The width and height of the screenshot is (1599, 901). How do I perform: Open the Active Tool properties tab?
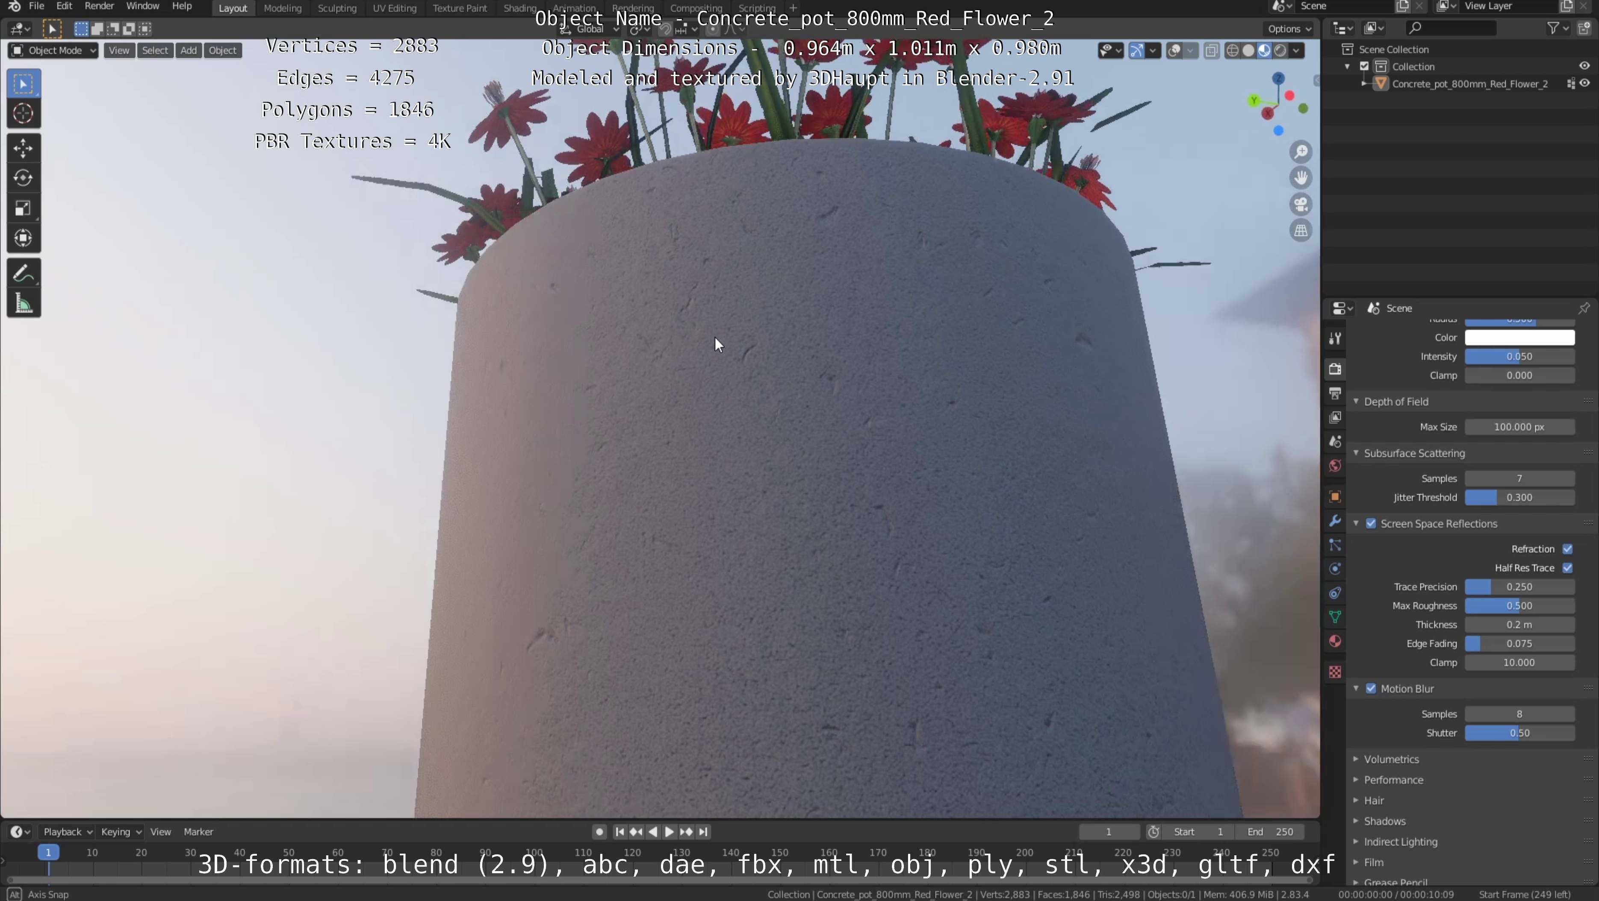(1335, 338)
